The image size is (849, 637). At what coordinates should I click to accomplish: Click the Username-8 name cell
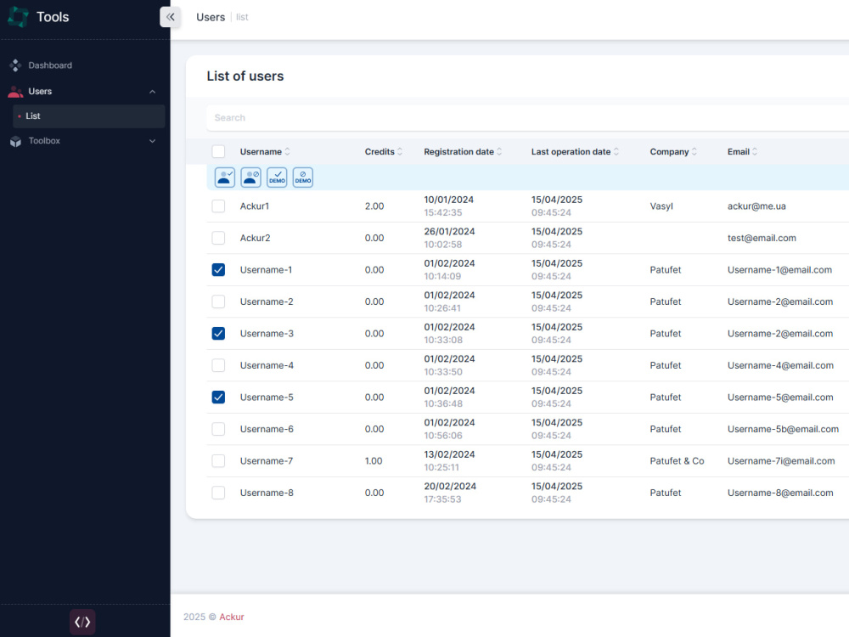coord(267,493)
